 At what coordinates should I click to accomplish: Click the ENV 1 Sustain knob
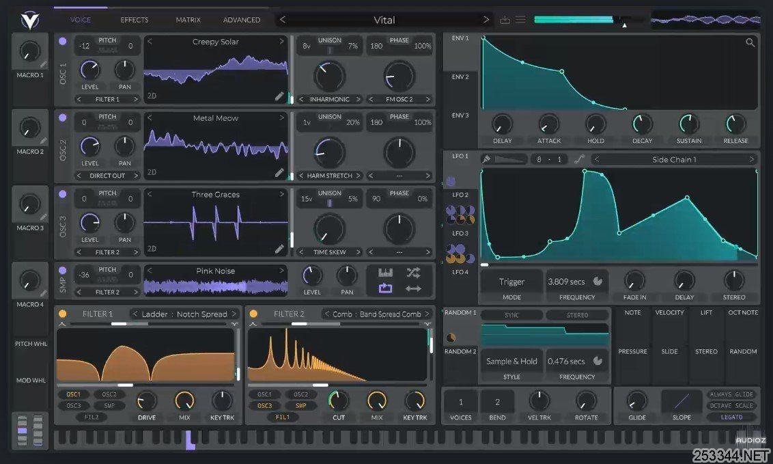(x=689, y=124)
